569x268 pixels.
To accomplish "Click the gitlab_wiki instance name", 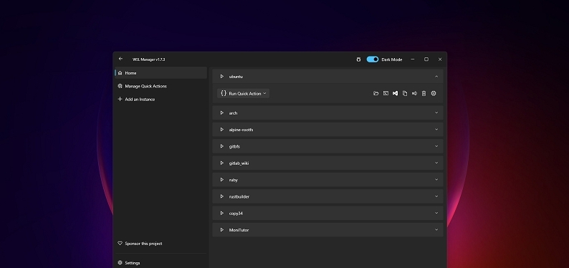I will tap(239, 163).
